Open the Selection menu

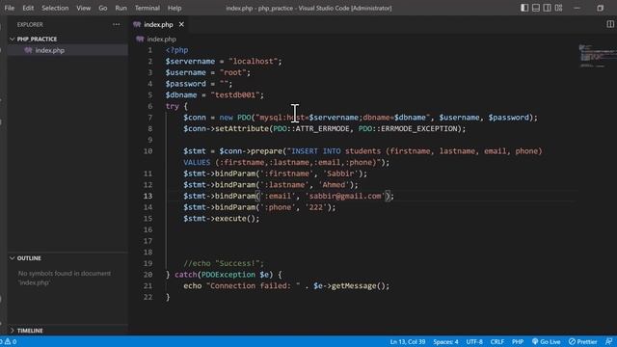pos(55,8)
